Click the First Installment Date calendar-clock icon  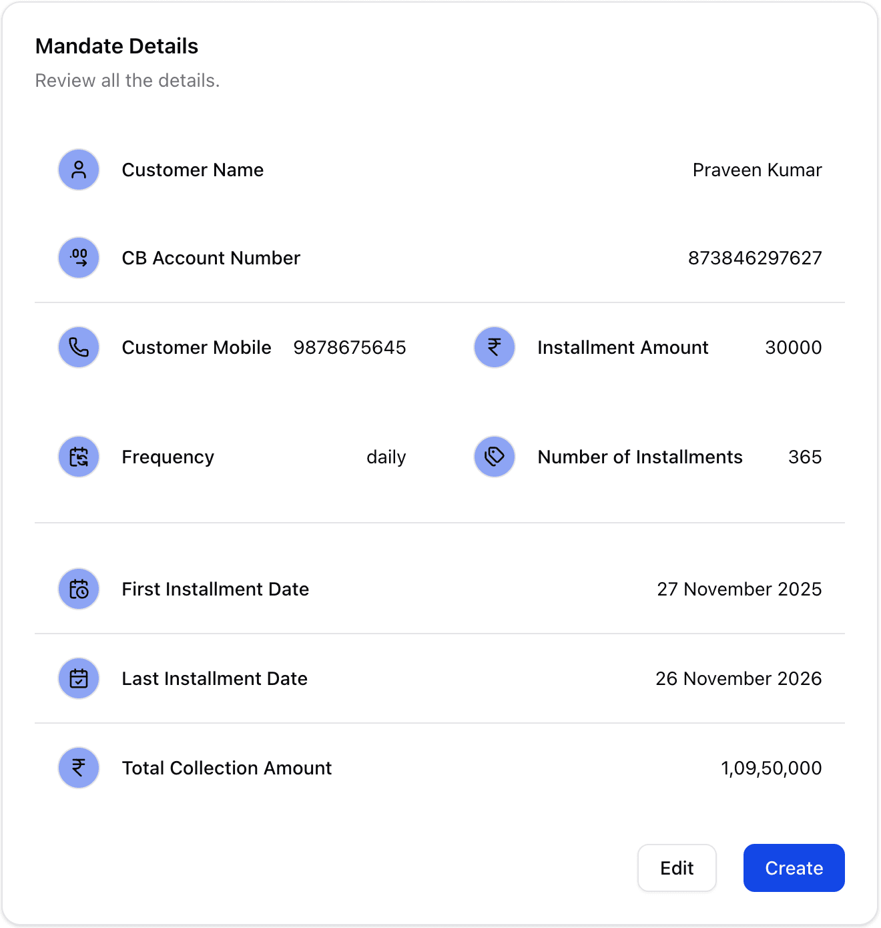click(x=79, y=589)
